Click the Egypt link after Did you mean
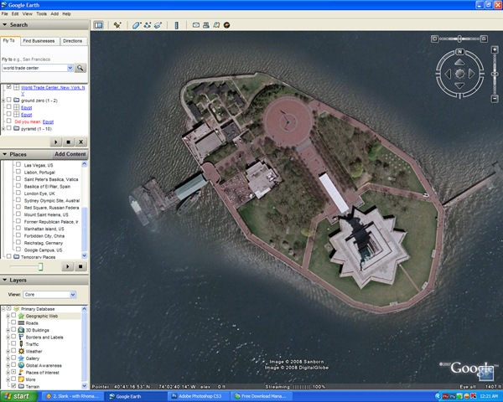The width and height of the screenshot is (503, 402). (x=48, y=121)
